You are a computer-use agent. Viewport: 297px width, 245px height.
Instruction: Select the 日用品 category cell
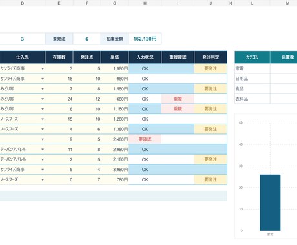pyautogui.click(x=252, y=79)
